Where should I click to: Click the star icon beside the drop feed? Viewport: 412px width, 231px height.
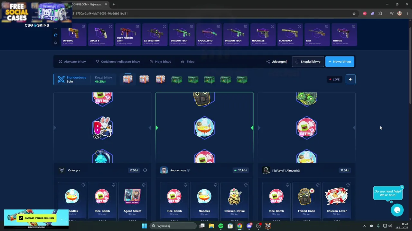pos(55,42)
